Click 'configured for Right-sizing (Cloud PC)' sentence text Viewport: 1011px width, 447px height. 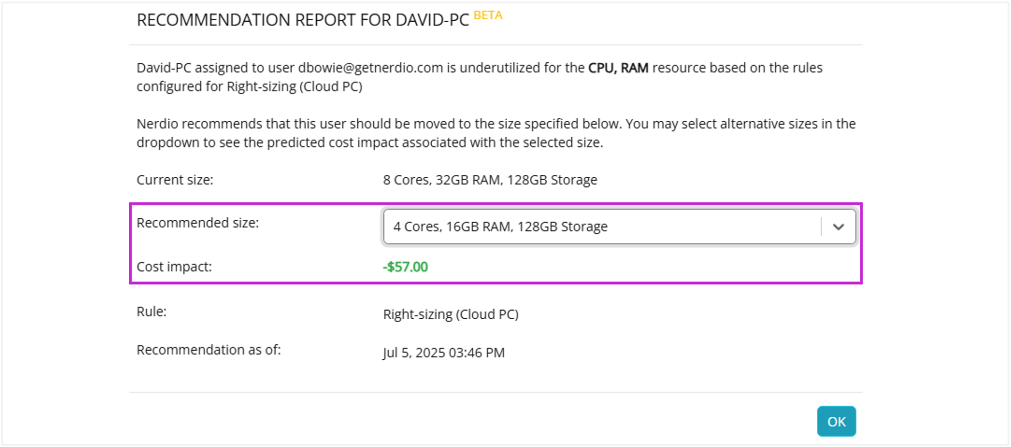[x=249, y=87]
